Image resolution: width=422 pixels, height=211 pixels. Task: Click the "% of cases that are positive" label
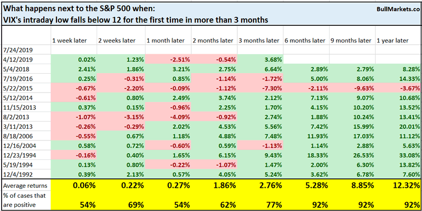(23, 199)
